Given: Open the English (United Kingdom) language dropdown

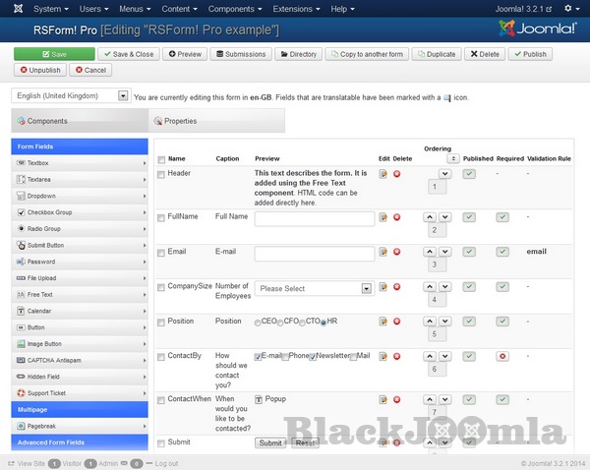Looking at the screenshot, I should 71,96.
